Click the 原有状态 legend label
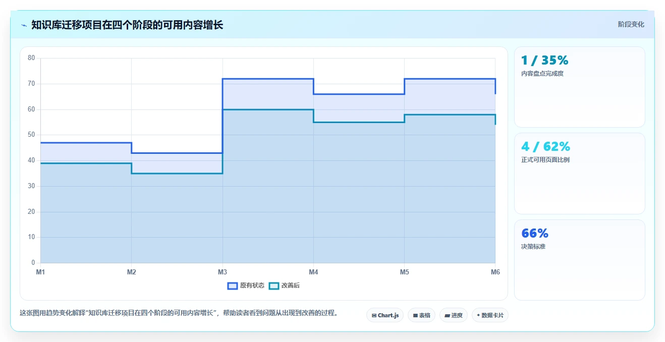 [252, 286]
